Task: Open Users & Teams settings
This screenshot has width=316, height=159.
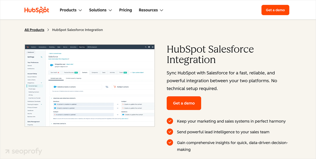Action: [31, 80]
